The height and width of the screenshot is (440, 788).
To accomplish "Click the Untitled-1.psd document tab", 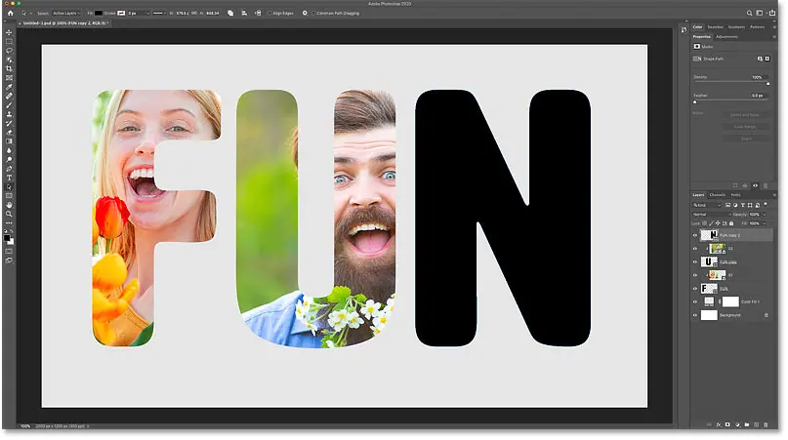I will pyautogui.click(x=63, y=23).
